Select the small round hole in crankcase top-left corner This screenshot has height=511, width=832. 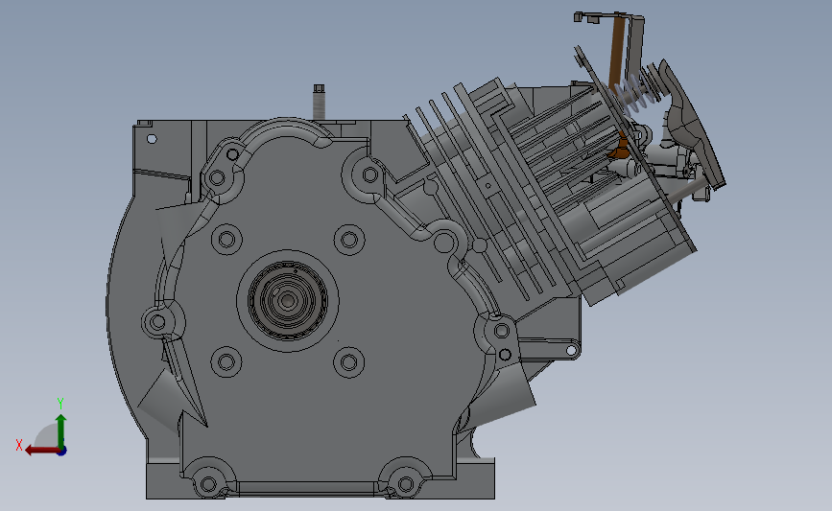coord(152,139)
